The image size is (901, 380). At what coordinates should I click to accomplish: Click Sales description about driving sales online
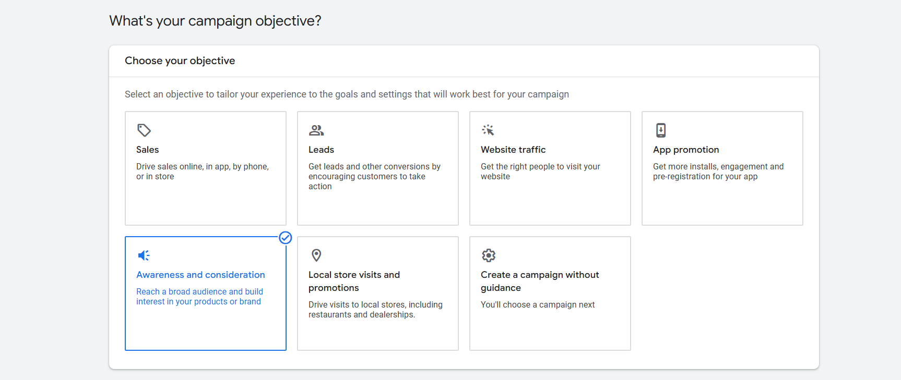(203, 171)
